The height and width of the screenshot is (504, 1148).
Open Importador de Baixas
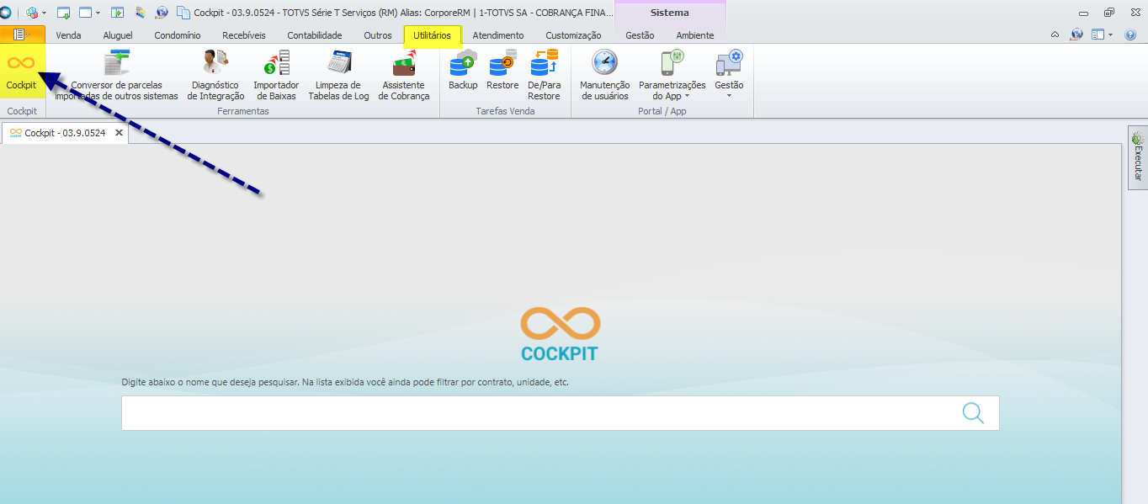[x=276, y=75]
